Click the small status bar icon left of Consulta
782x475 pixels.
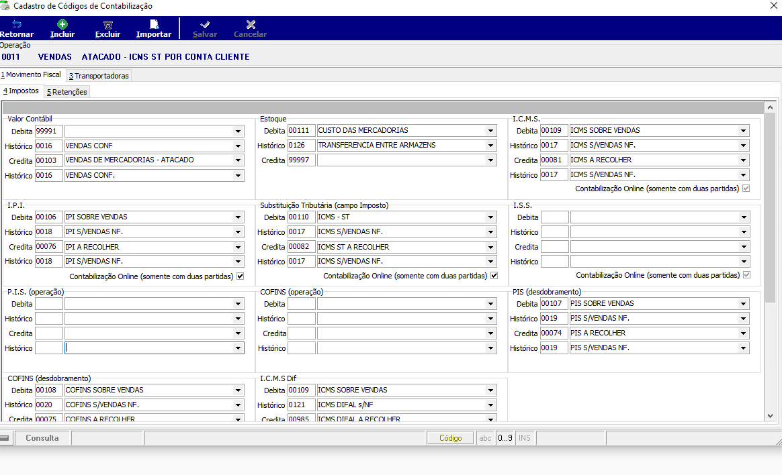click(x=5, y=438)
